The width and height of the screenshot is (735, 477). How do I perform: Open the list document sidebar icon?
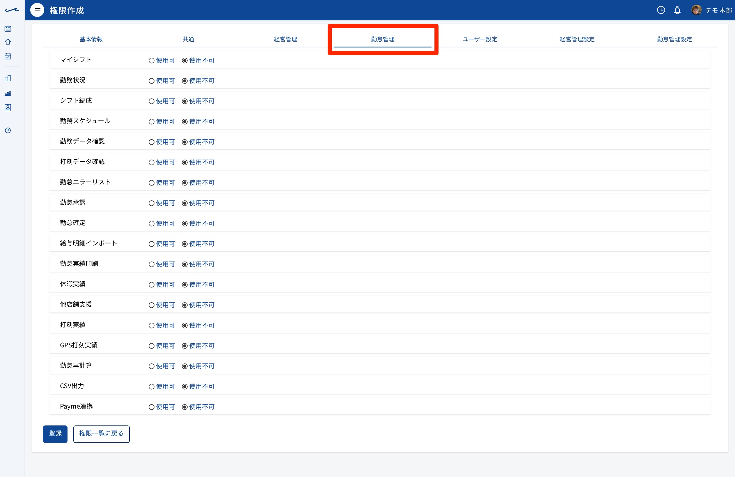pyautogui.click(x=8, y=29)
